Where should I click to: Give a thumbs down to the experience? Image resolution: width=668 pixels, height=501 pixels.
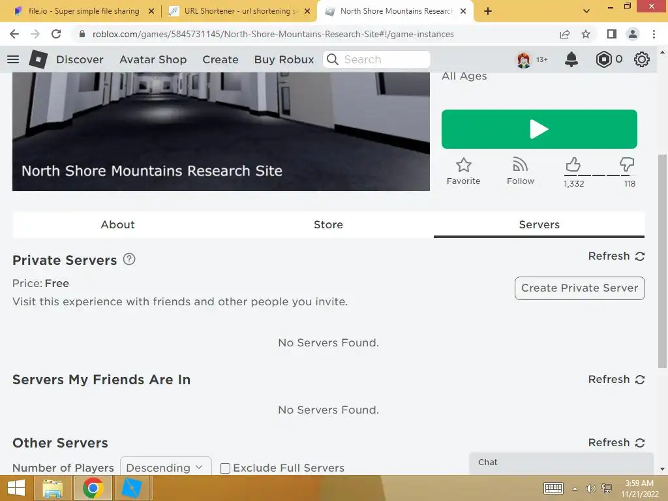point(627,164)
